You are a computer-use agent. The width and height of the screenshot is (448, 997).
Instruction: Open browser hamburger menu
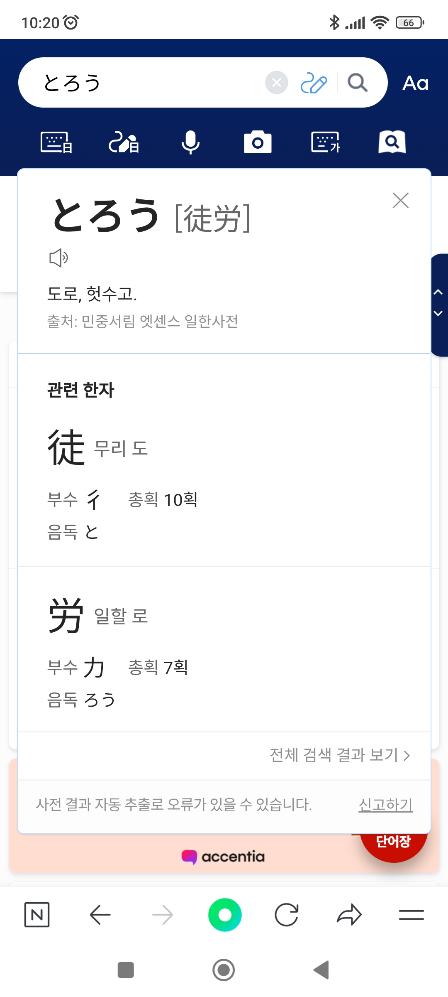(x=411, y=915)
